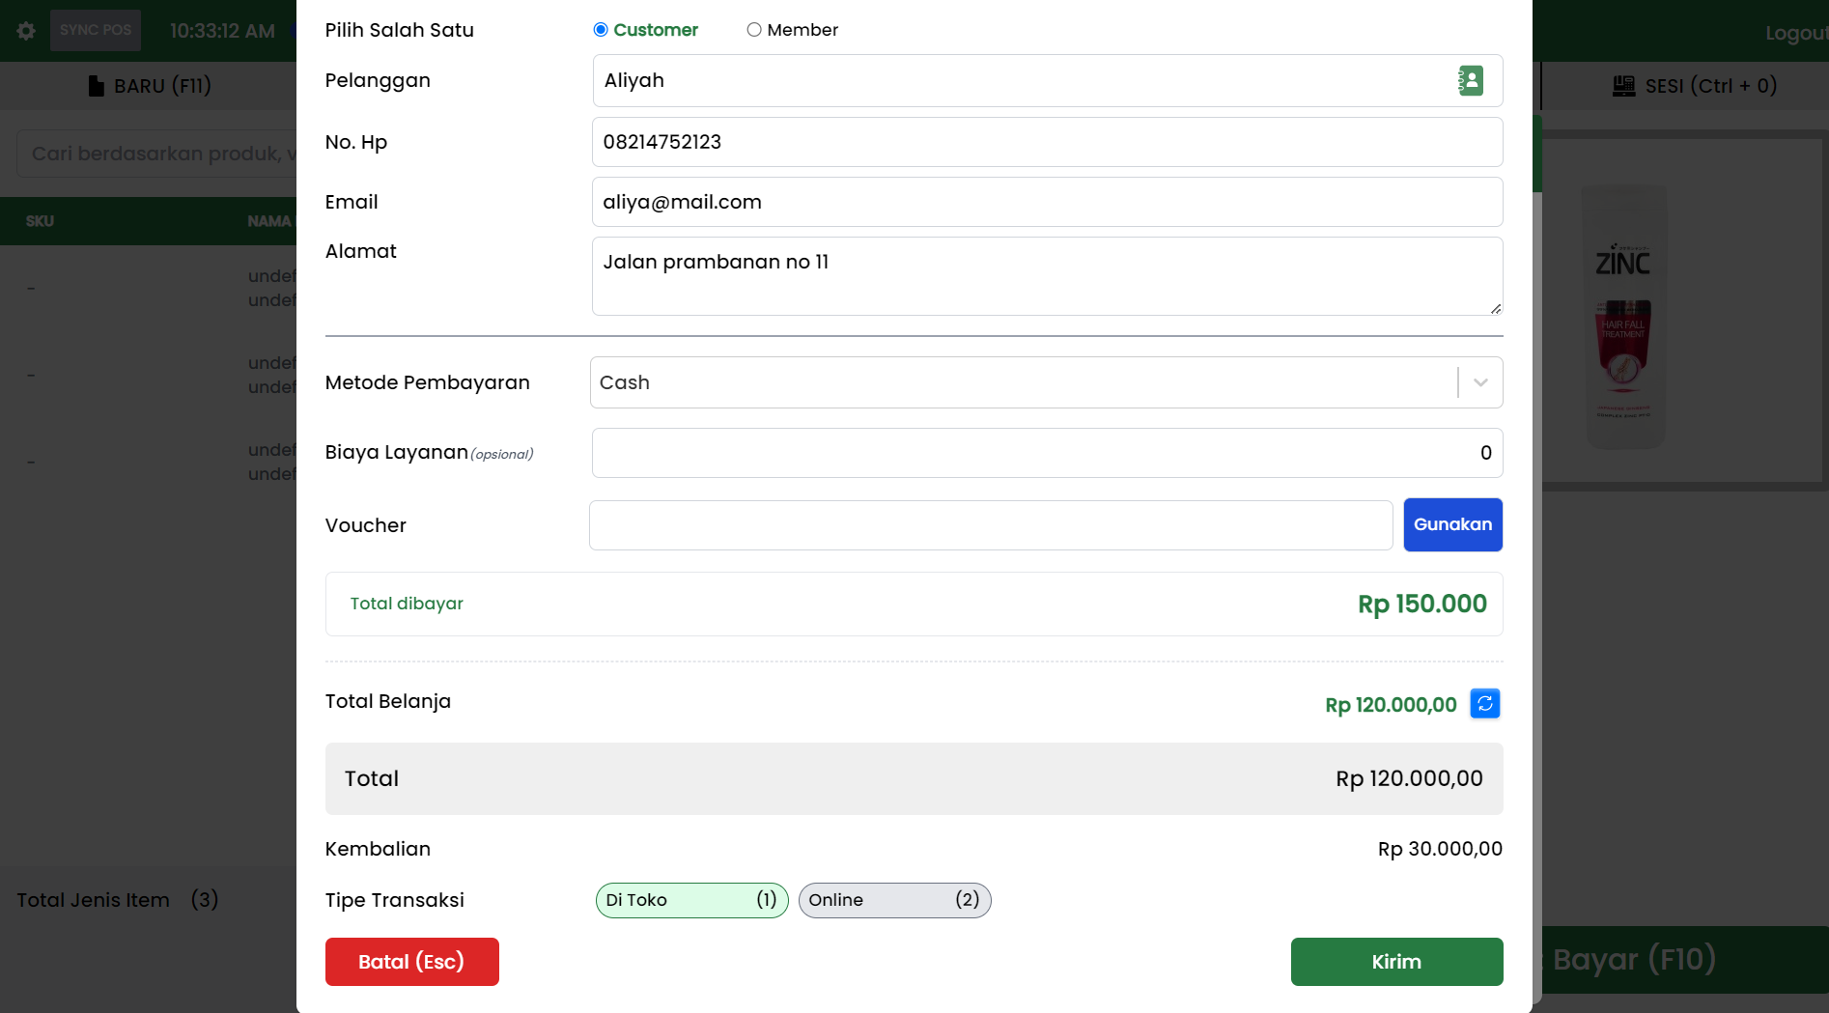The width and height of the screenshot is (1829, 1013).
Task: Choose Online transaction type
Action: coord(894,900)
